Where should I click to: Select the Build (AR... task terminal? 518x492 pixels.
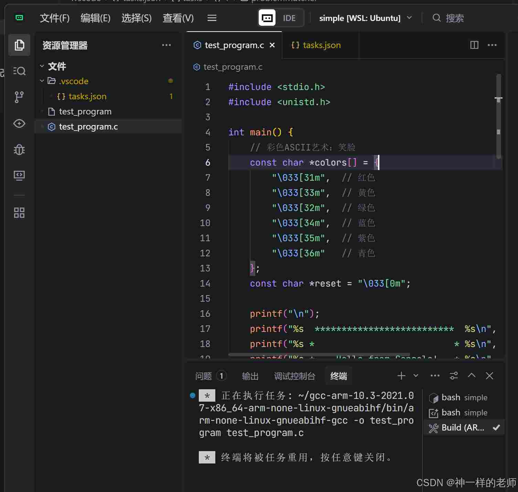463,428
